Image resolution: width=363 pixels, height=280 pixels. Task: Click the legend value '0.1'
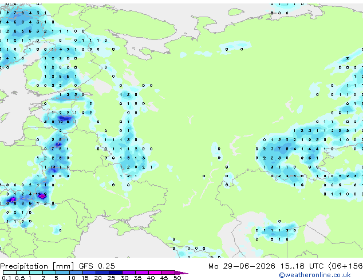point(6,278)
